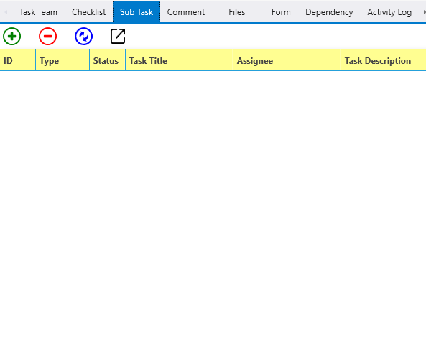
Task: Click the tab strip scroll-left arrow
Action: pyautogui.click(x=6, y=12)
